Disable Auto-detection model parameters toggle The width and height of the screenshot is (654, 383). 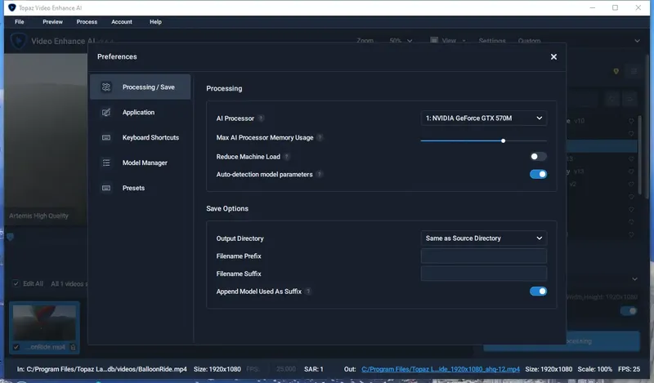click(x=538, y=174)
